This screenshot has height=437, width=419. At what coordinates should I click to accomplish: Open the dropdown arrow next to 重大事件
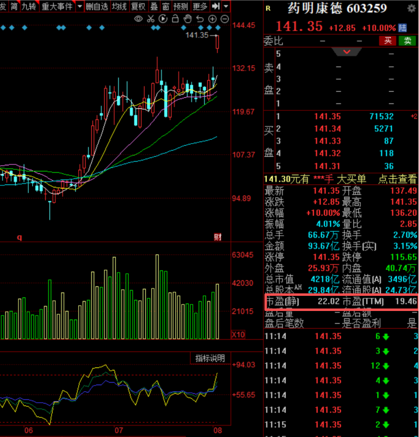click(x=80, y=6)
